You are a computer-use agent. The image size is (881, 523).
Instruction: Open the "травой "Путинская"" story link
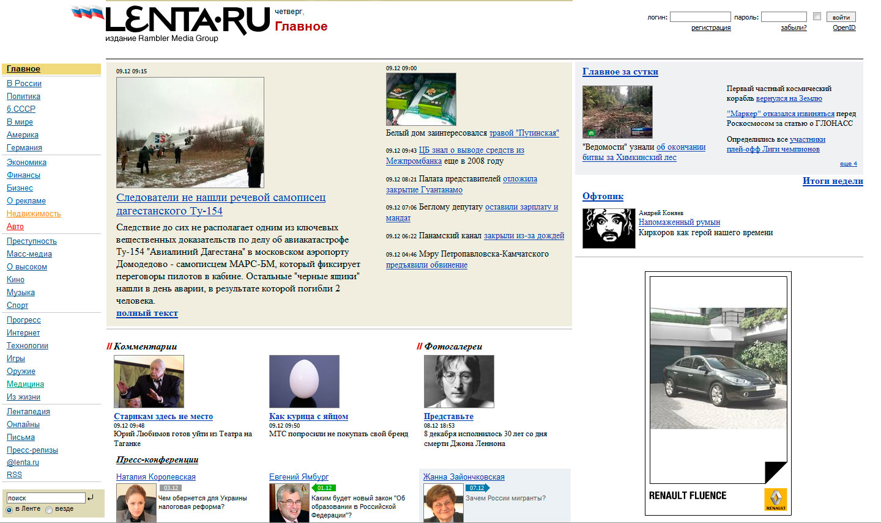click(x=524, y=133)
